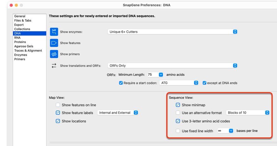The image size is (277, 146).
Task: Enable Use an alternative format
Action: 178,113
